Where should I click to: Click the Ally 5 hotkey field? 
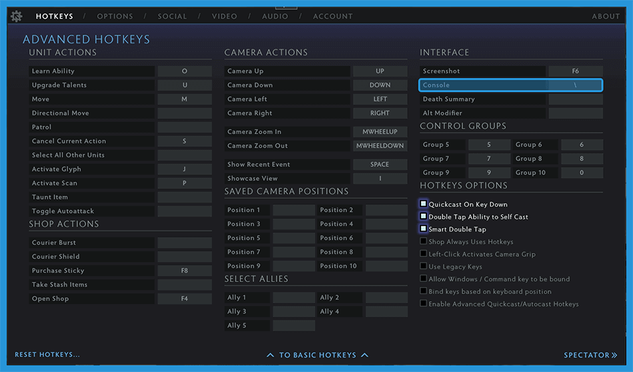tap(294, 325)
